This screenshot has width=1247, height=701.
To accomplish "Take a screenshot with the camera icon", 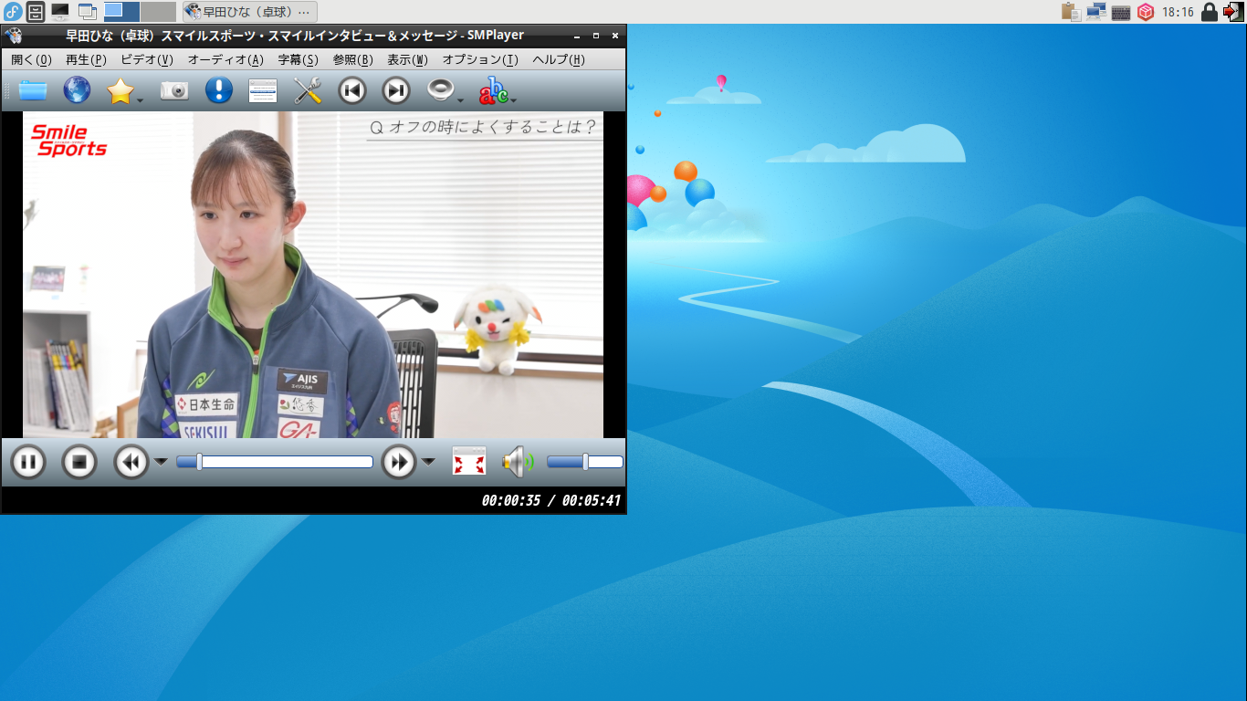I will 174,90.
